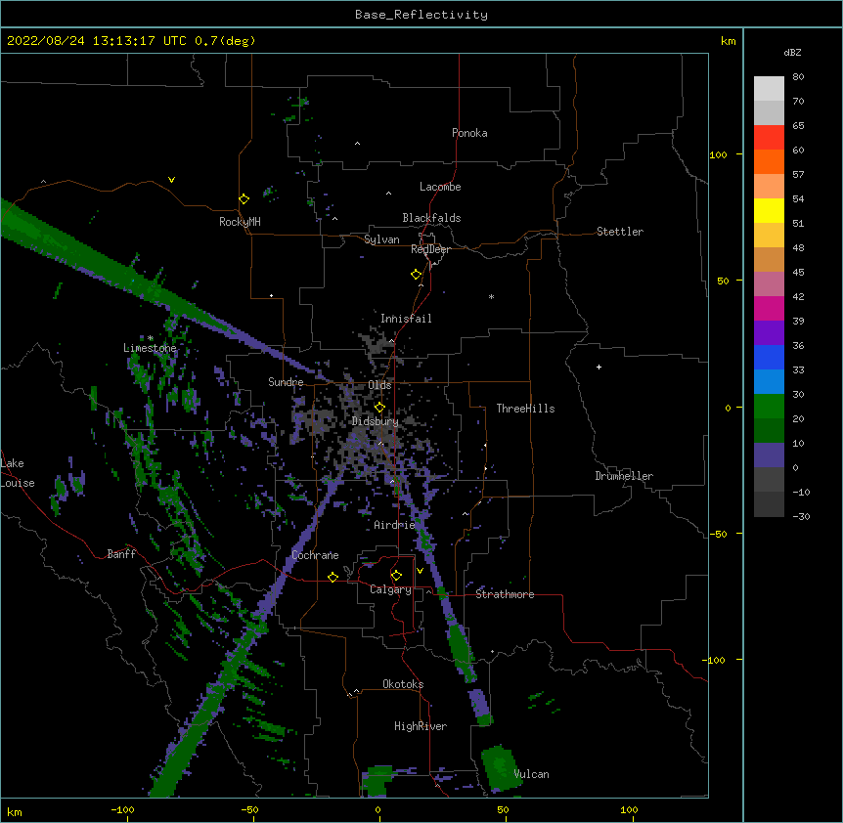Select the Calgary label

390,589
